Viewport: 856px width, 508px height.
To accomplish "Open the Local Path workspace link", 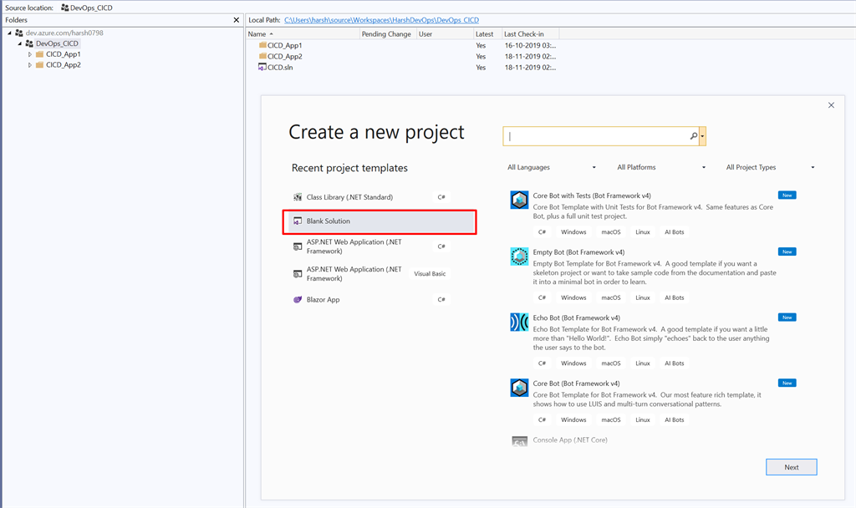I will (x=381, y=20).
